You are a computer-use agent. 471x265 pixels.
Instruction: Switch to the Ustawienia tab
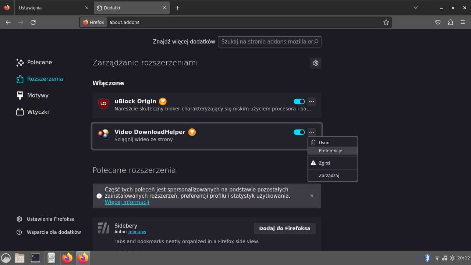(x=53, y=8)
